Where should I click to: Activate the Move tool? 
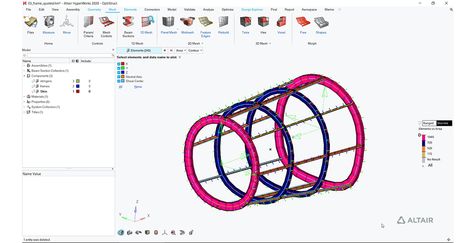click(67, 25)
